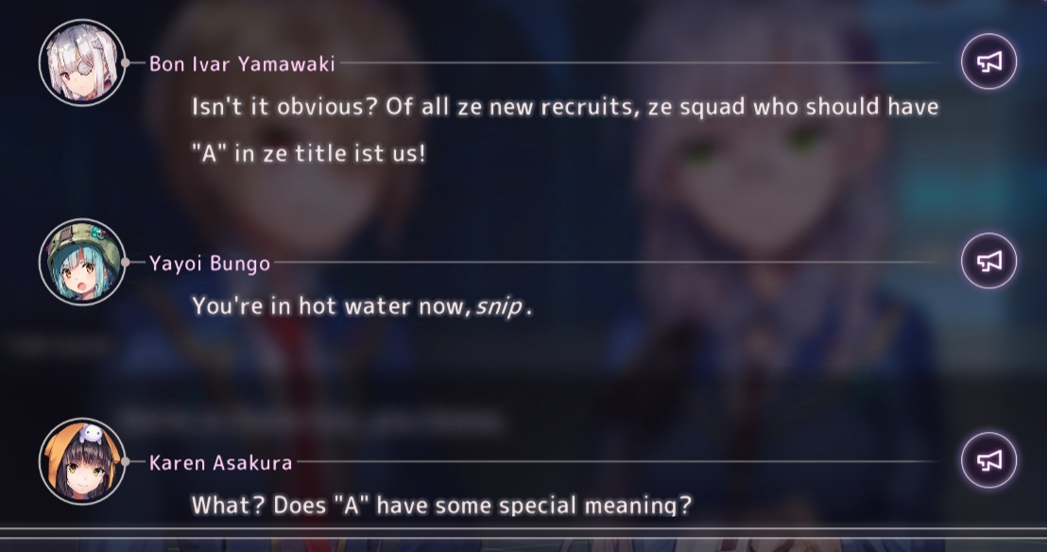Replay voice for Yayoi Bungo's line
The width and height of the screenshot is (1047, 552).
pyautogui.click(x=989, y=261)
